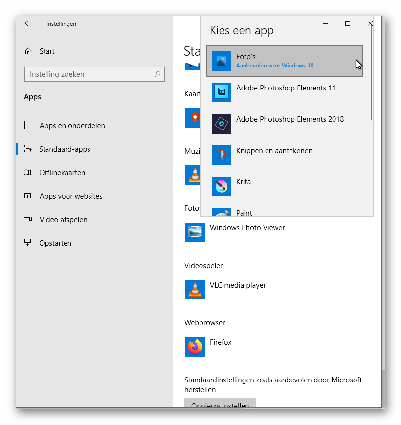Choose Adobe Photoshop Elements 11 icon
This screenshot has height=425, width=401.
point(221,92)
